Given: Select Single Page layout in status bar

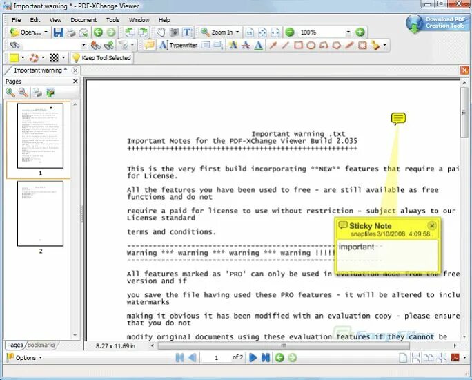Looking at the screenshot, I should pos(403,358).
